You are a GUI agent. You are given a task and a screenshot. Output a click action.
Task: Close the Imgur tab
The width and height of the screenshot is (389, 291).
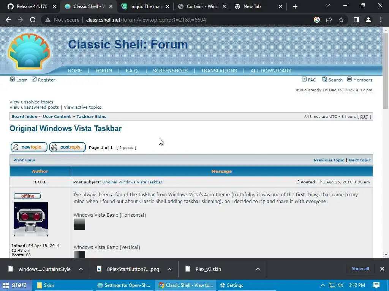tap(168, 6)
